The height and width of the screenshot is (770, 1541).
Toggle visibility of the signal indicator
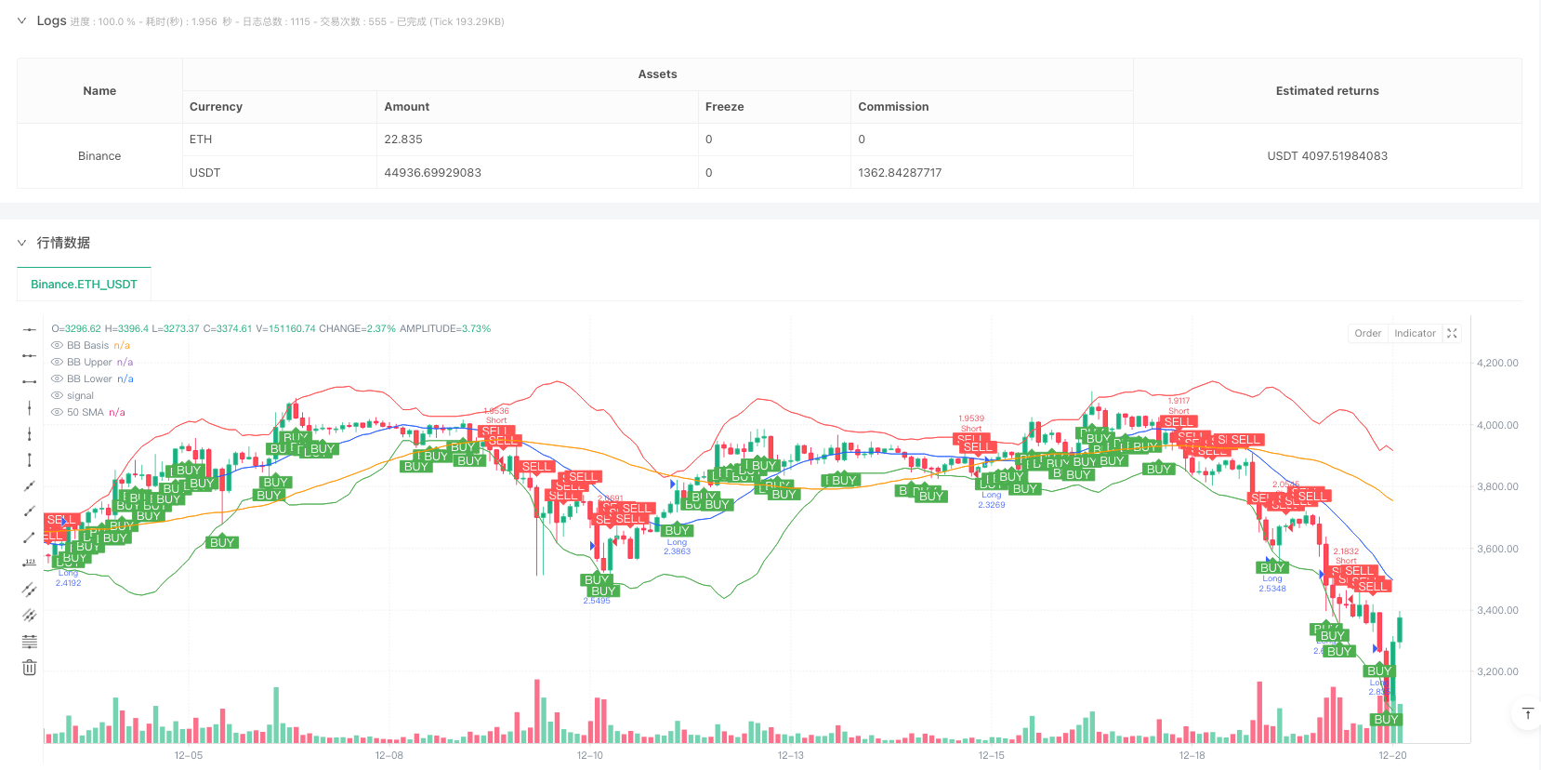(58, 395)
